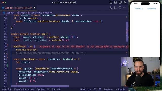Viewport: 162px width, 91px height.
Task: Click Prettier+ status bar item
Action: point(108,89)
